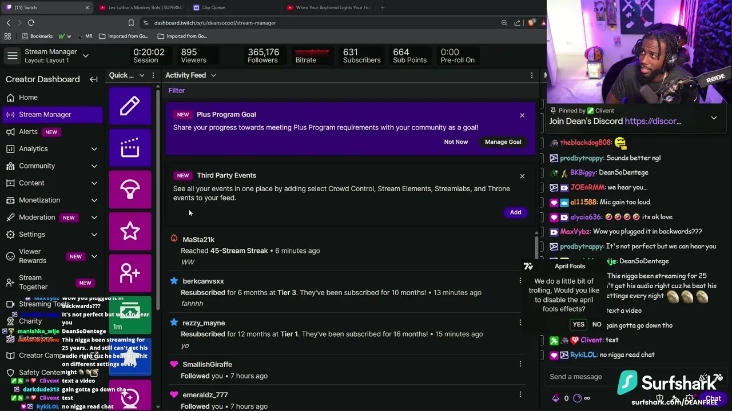Click the Bits icon below chat input
Image resolution: width=732 pixels, height=411 pixels.
pyautogui.click(x=555, y=398)
